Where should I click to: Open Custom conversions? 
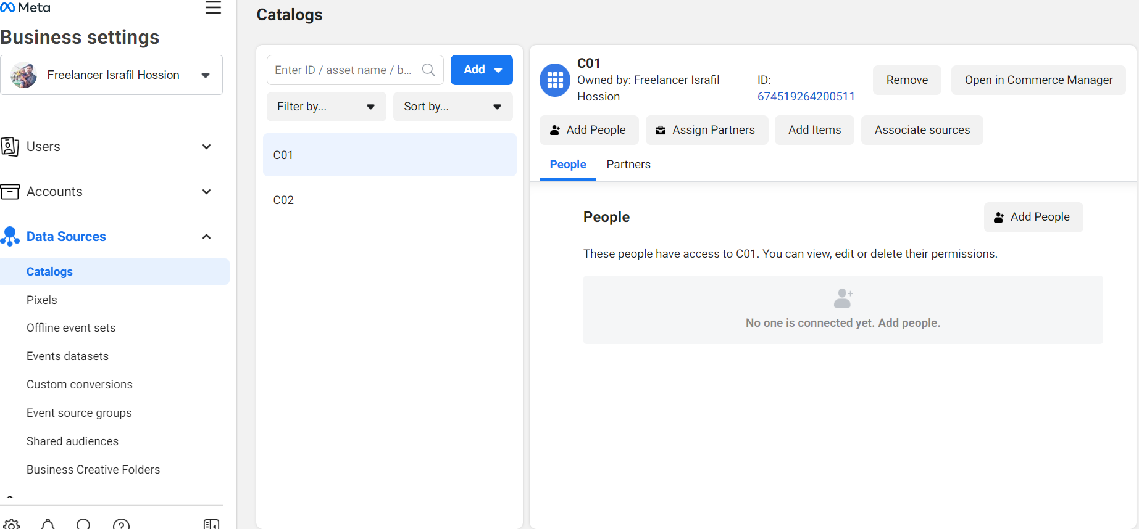point(80,385)
